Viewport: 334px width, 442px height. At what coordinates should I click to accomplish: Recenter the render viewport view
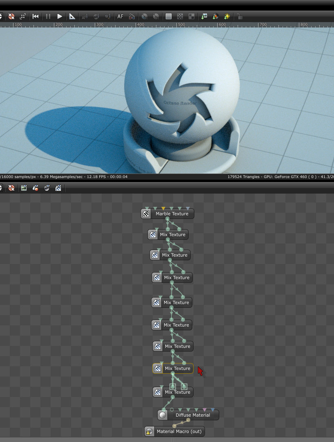[x=11, y=16]
